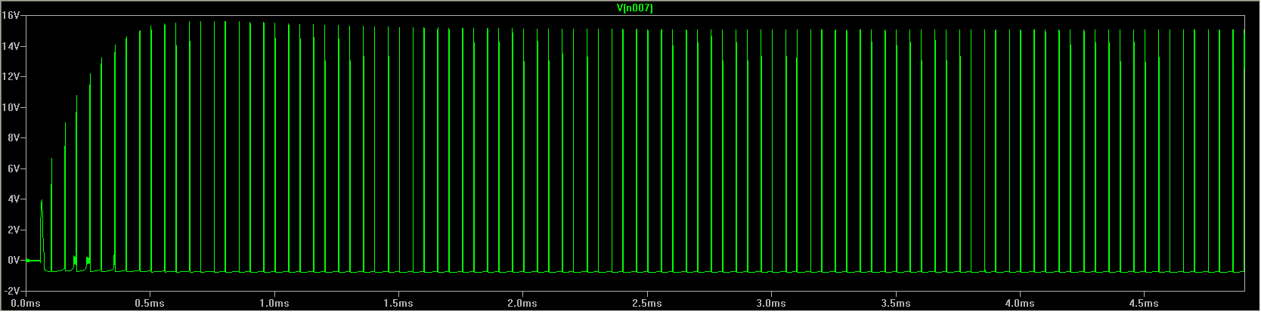This screenshot has height=312, width=1261.
Task: Click the 1.0ms time axis label
Action: pyautogui.click(x=274, y=304)
